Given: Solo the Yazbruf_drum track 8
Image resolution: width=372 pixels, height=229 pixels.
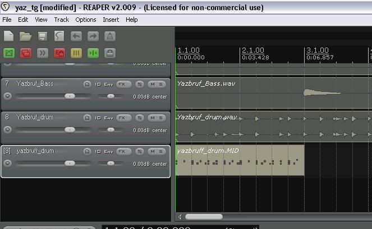Looking at the screenshot, I should (161, 118).
